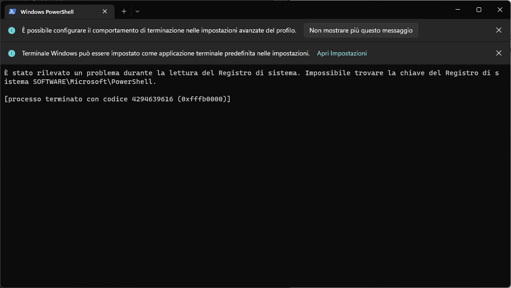Screen dimensions: 511x288
Task: Click the info icon on the default terminal banner
Action: [11, 53]
